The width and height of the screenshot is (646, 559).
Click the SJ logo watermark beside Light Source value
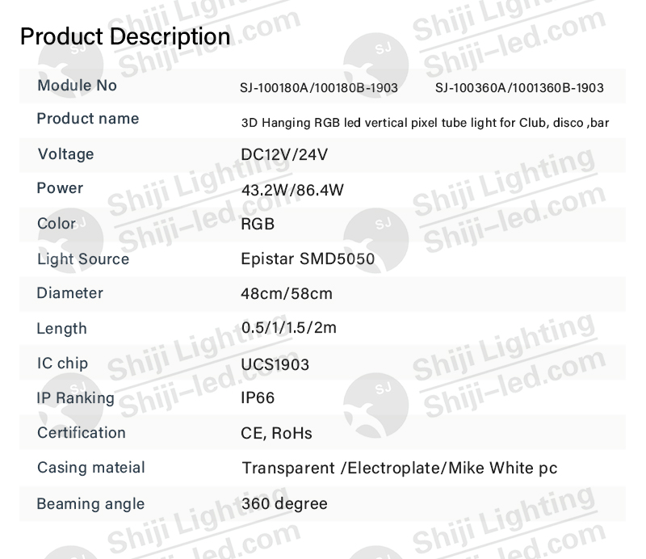pos(375,241)
